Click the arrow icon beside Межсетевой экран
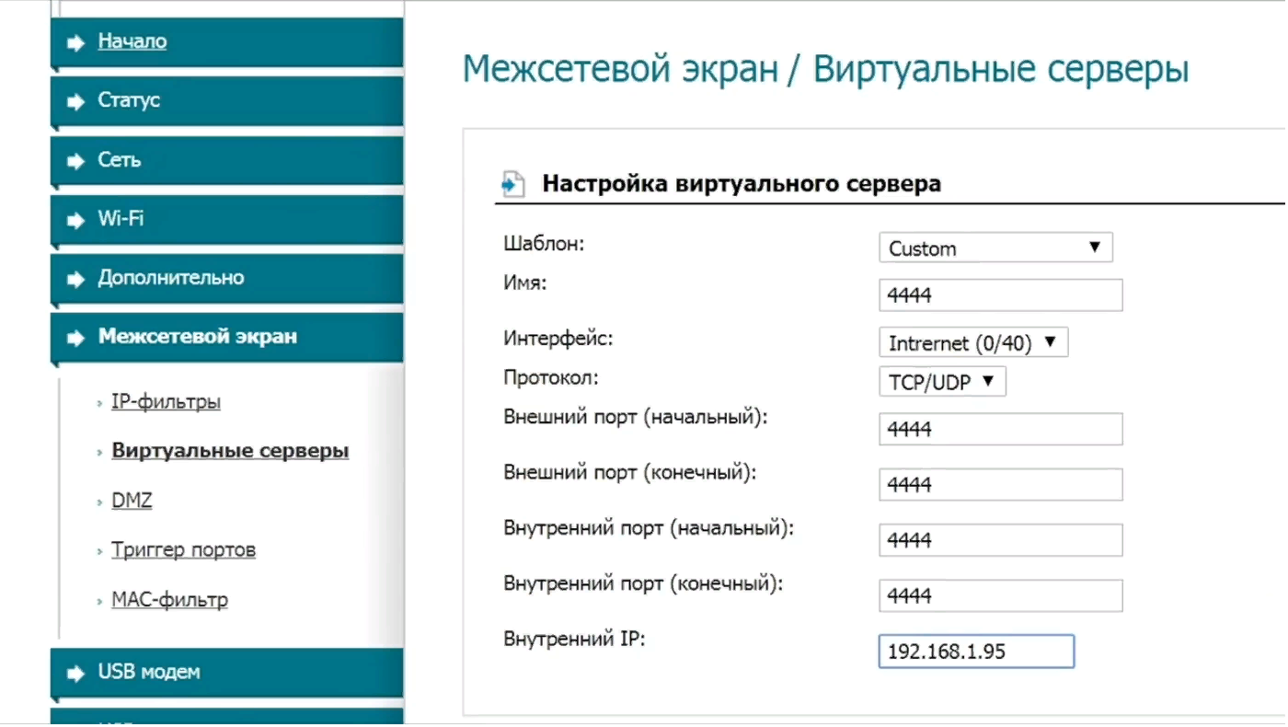1288x727 pixels. 75,338
